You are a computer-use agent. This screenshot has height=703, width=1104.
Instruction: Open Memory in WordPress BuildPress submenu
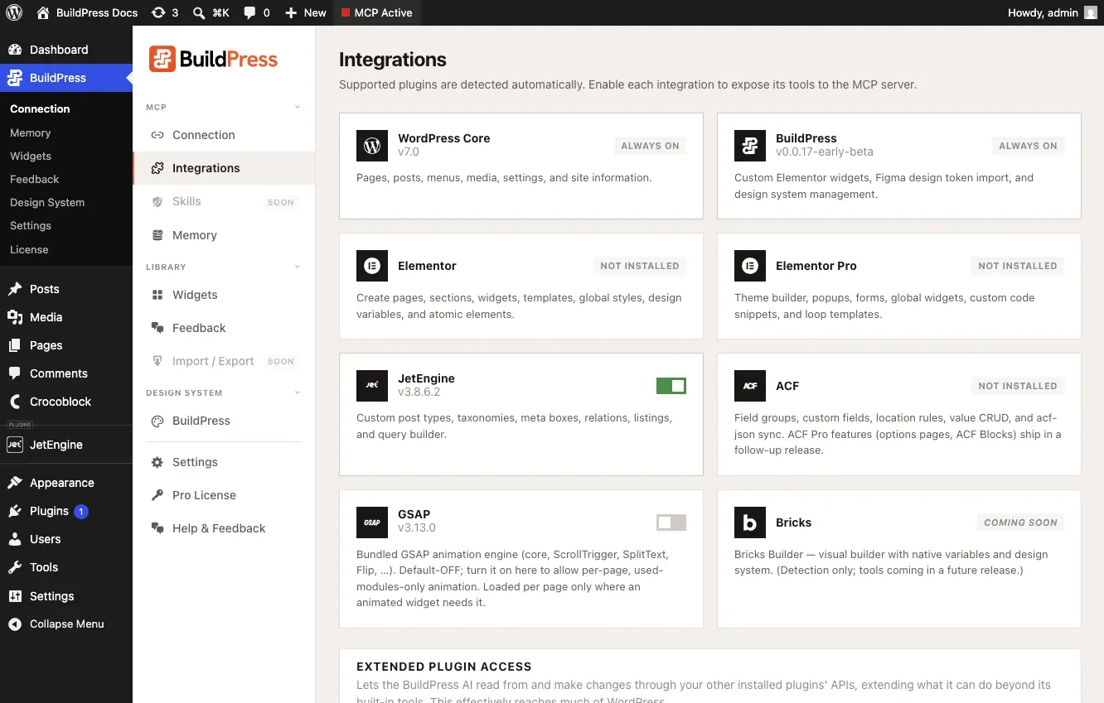(x=31, y=132)
